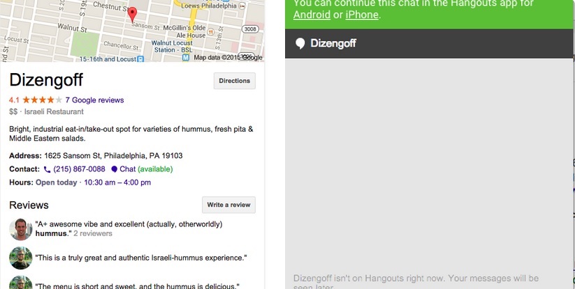Click Open today hours link
The width and height of the screenshot is (575, 289).
[56, 182]
